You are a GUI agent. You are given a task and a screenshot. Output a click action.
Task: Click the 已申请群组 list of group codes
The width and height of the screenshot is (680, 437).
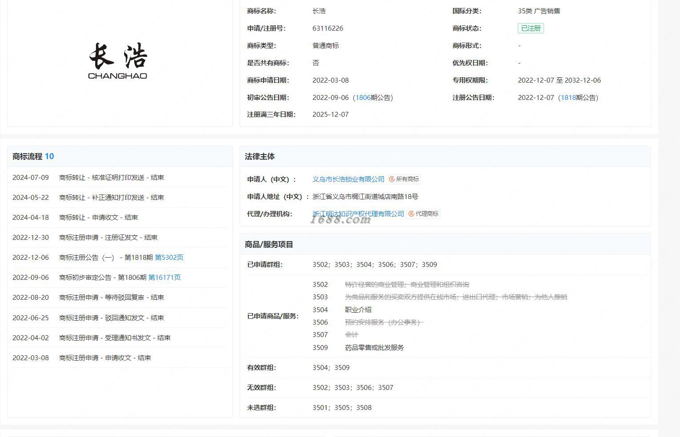click(x=375, y=264)
